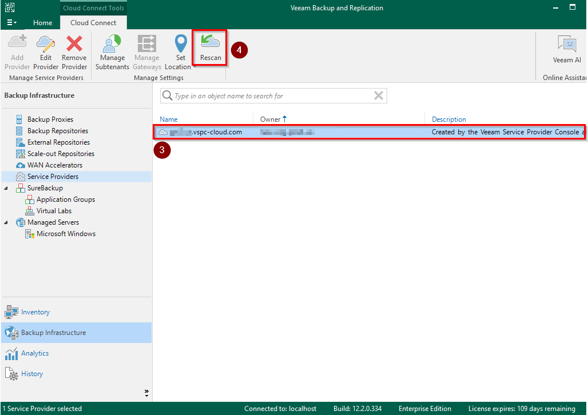Open Microsoft Windows under Managed Servers

(x=66, y=234)
